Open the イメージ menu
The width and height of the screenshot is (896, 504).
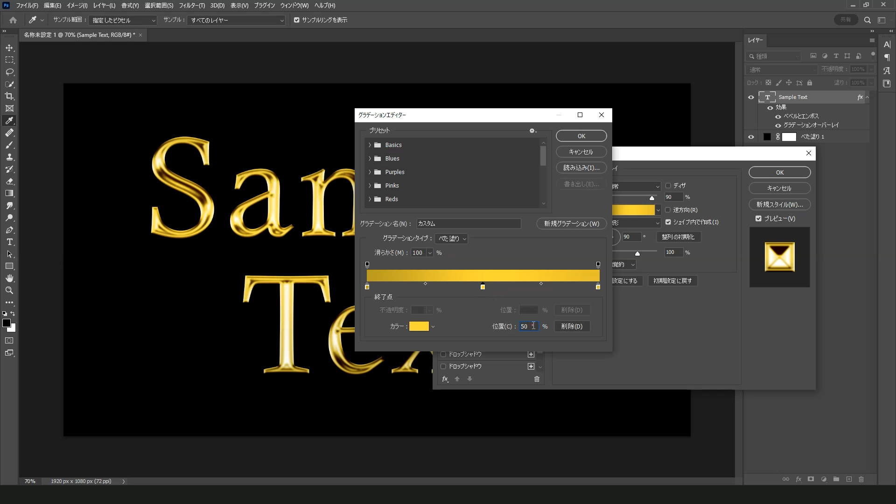[77, 6]
